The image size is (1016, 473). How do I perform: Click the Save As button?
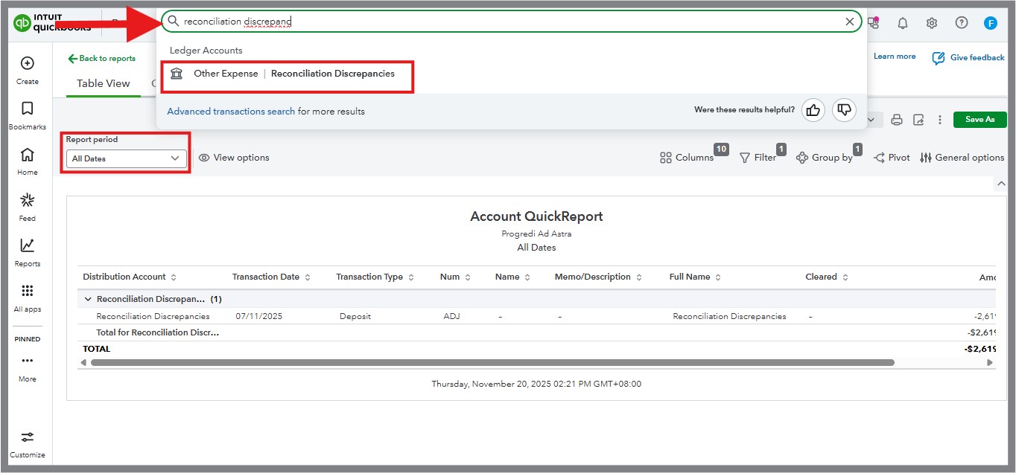pos(979,120)
